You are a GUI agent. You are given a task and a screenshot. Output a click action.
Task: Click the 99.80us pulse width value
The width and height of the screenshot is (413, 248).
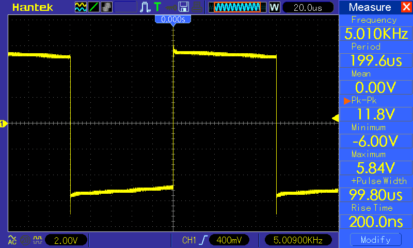(376, 195)
